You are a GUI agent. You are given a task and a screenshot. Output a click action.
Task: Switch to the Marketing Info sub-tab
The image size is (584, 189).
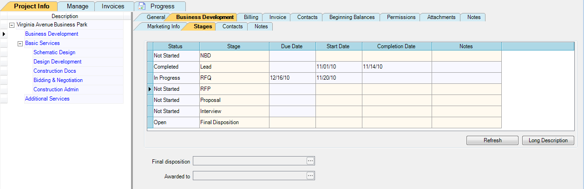(163, 26)
